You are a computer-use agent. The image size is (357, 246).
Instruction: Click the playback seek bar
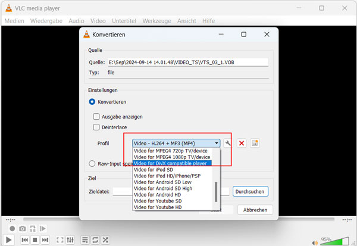tap(178, 220)
